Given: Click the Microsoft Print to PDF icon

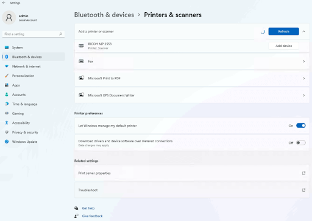Looking at the screenshot, I should point(81,78).
